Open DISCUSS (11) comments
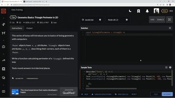 pos(121,94)
